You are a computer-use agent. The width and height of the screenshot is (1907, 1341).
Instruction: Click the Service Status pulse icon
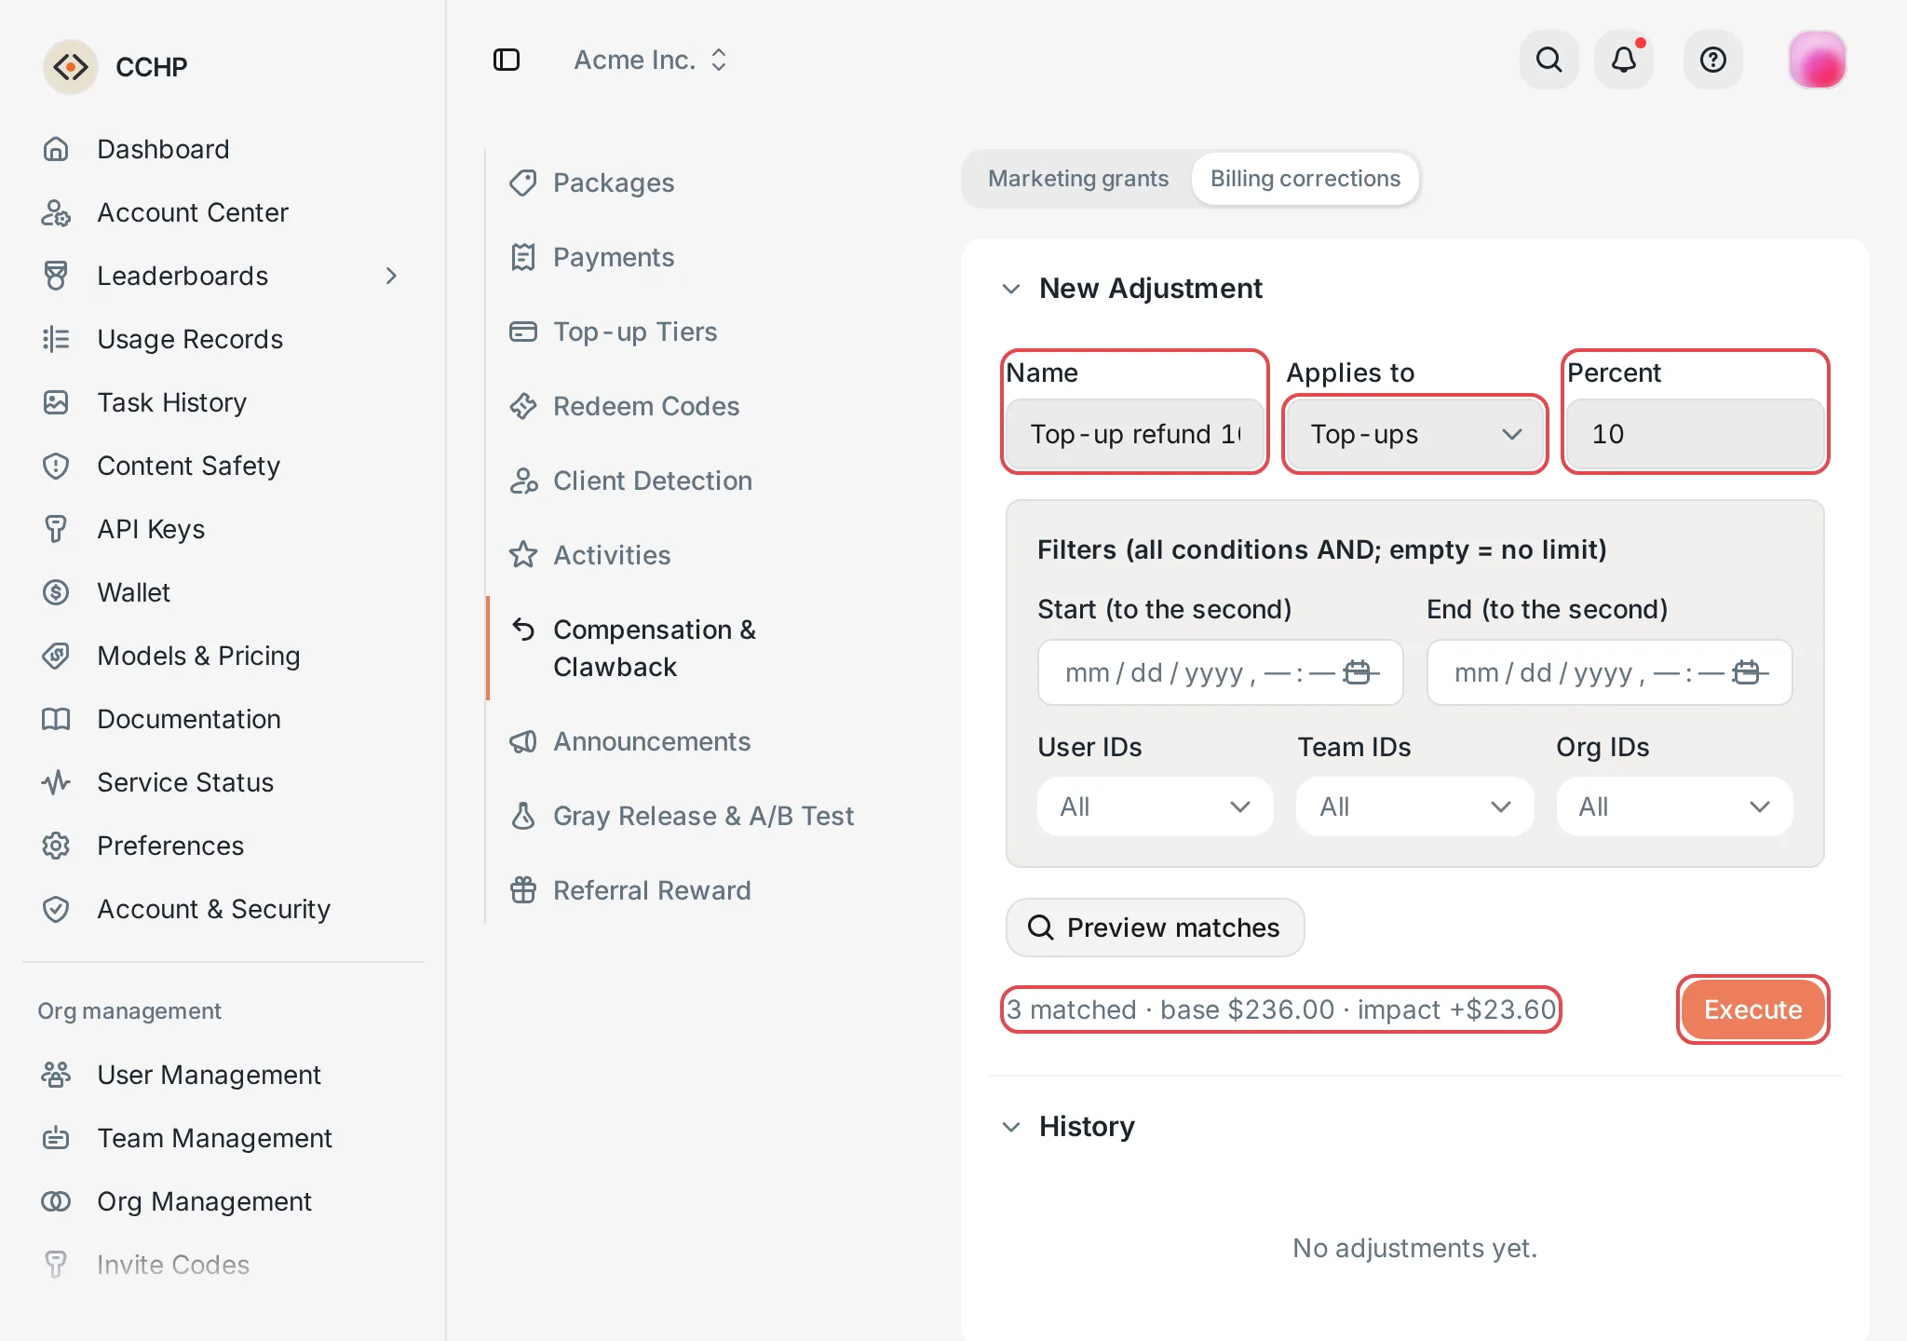pyautogui.click(x=56, y=782)
